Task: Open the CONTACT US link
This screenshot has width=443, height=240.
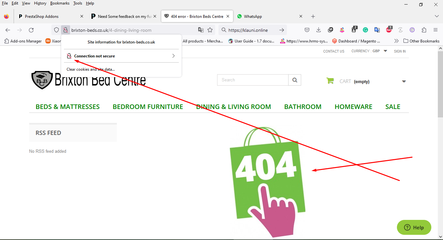Action: 334,51
